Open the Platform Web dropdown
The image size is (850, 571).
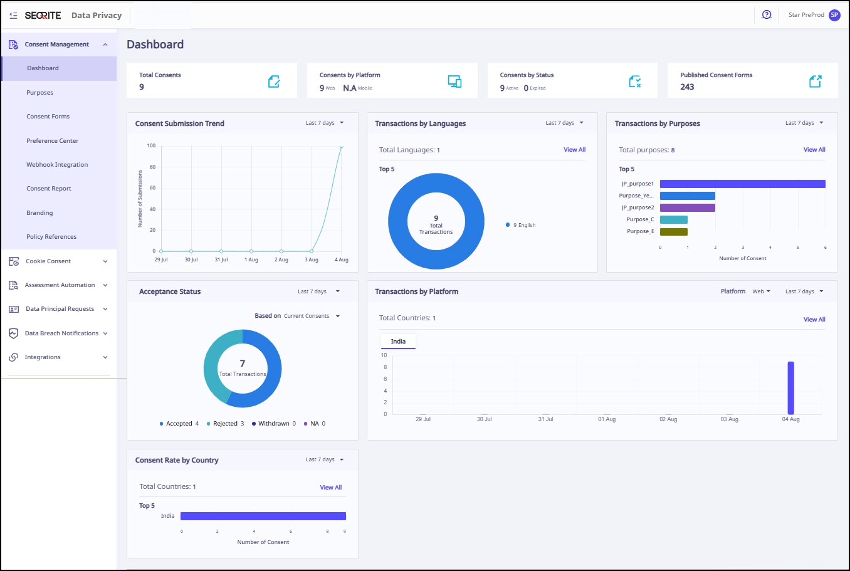pos(761,291)
